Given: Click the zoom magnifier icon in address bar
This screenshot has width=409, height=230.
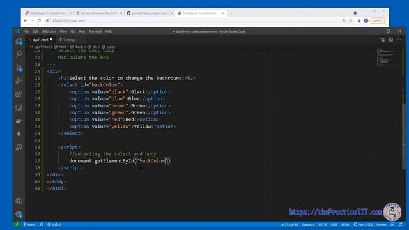Looking at the screenshot, I should (x=344, y=20).
